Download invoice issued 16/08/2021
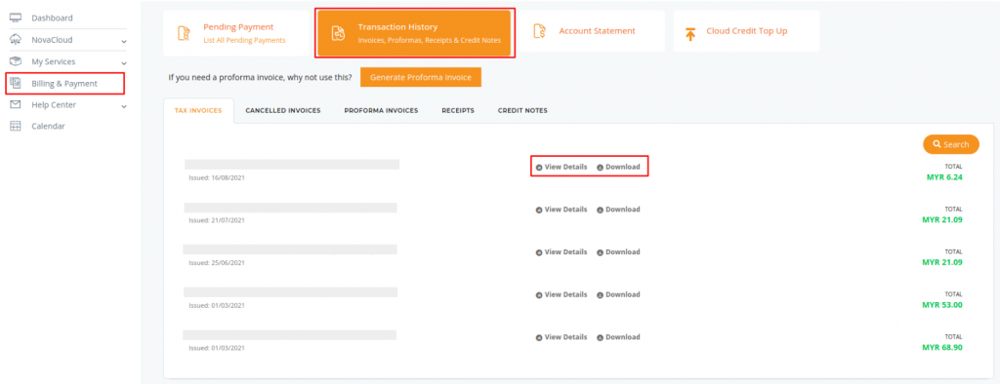Viewport: 1000px width, 384px height. pyautogui.click(x=618, y=167)
